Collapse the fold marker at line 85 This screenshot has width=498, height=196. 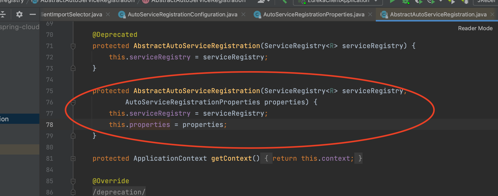coord(73,181)
